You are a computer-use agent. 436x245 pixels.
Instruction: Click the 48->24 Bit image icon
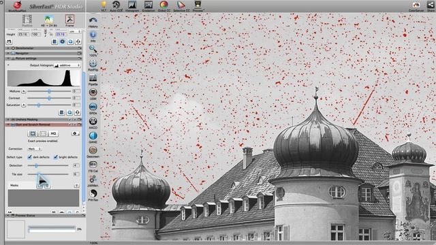(x=49, y=20)
